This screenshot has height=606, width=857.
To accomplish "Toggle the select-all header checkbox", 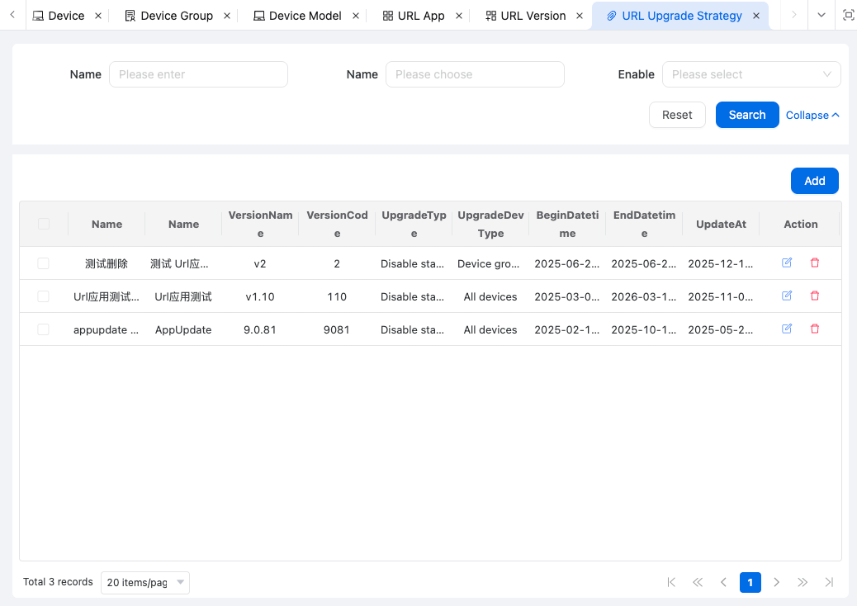I will point(44,224).
